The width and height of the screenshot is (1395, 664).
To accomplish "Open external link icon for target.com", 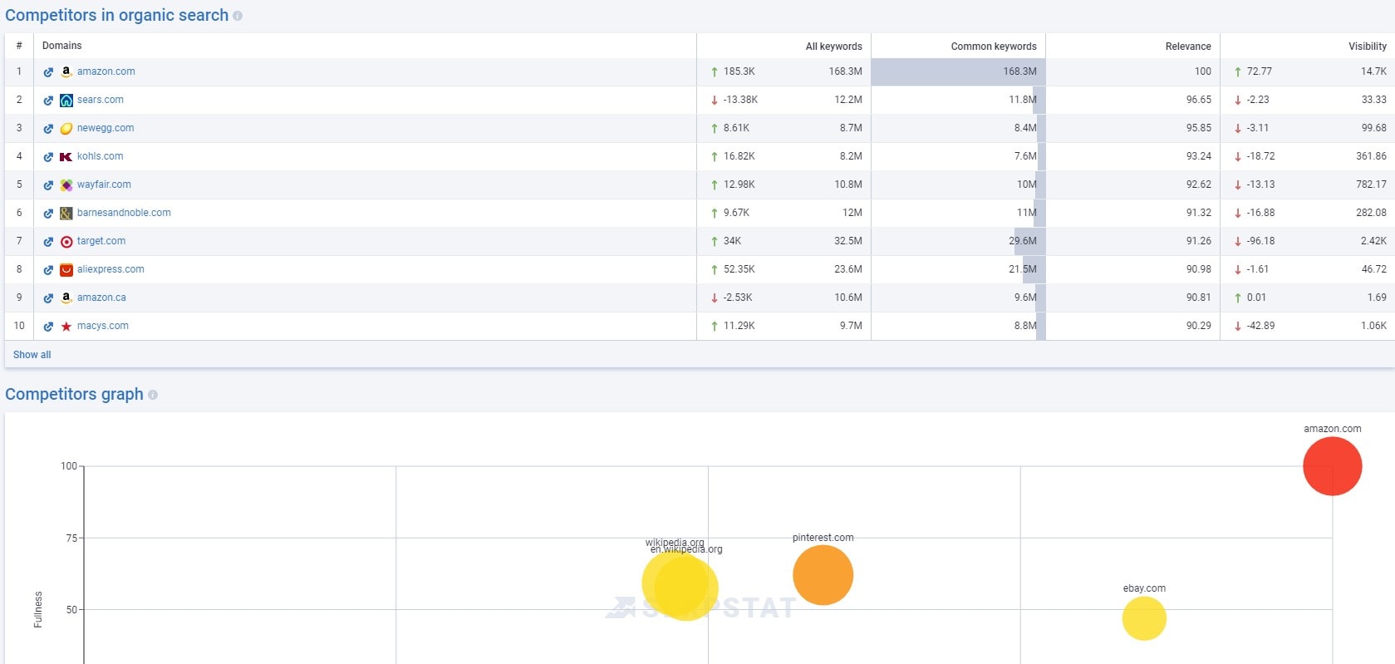I will click(48, 242).
